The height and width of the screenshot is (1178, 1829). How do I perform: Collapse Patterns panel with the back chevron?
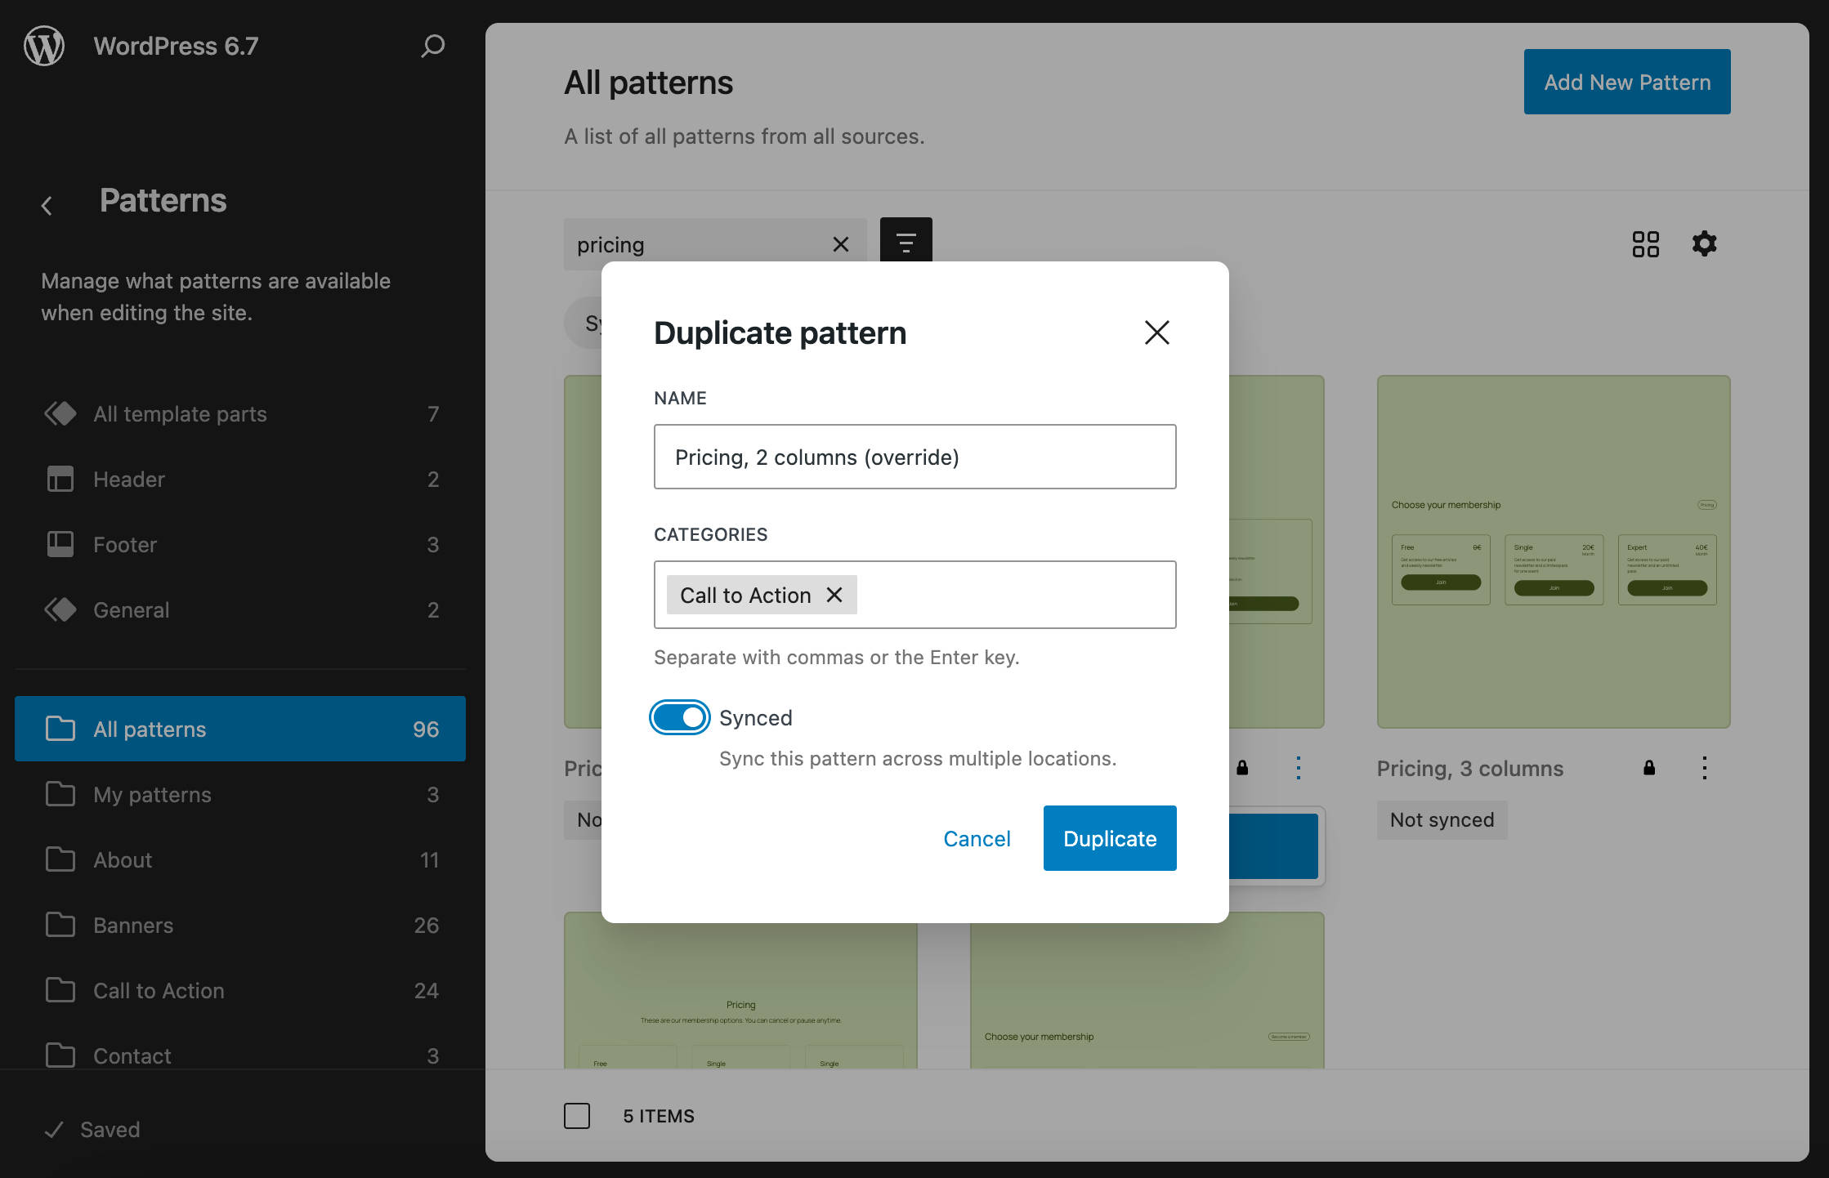(47, 205)
